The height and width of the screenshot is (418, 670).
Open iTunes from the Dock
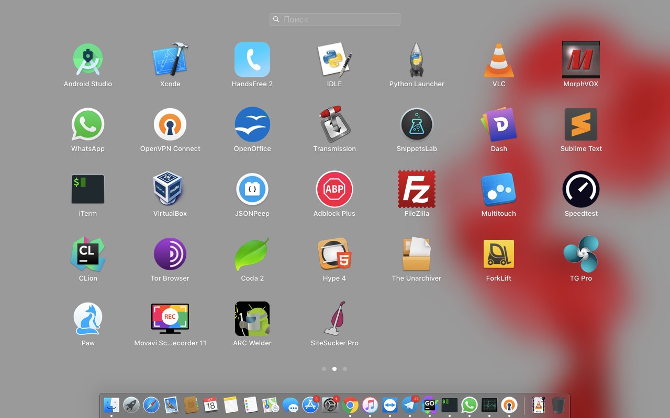tap(370, 405)
